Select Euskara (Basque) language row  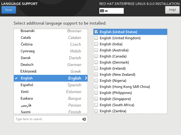(51, 99)
